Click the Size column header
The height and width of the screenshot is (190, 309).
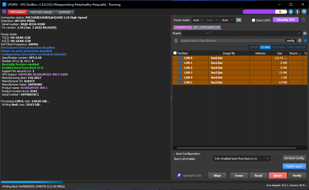tap(280, 53)
